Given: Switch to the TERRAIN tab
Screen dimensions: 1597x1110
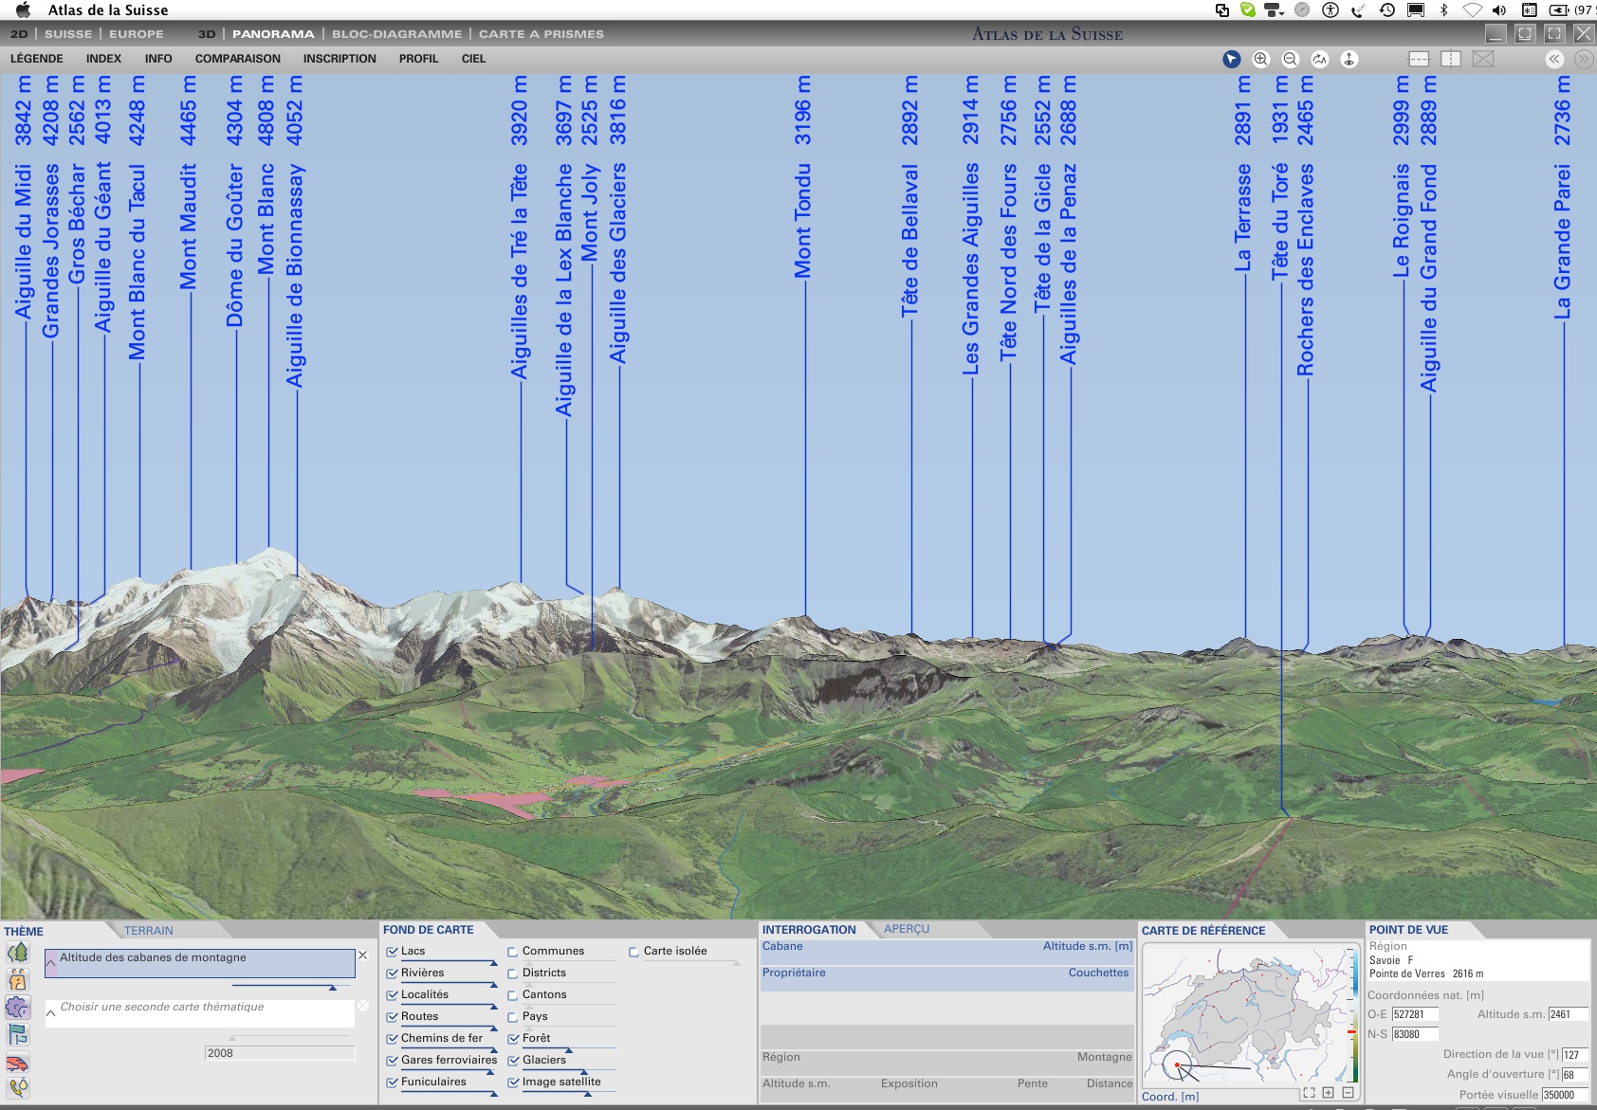Looking at the screenshot, I should (149, 931).
